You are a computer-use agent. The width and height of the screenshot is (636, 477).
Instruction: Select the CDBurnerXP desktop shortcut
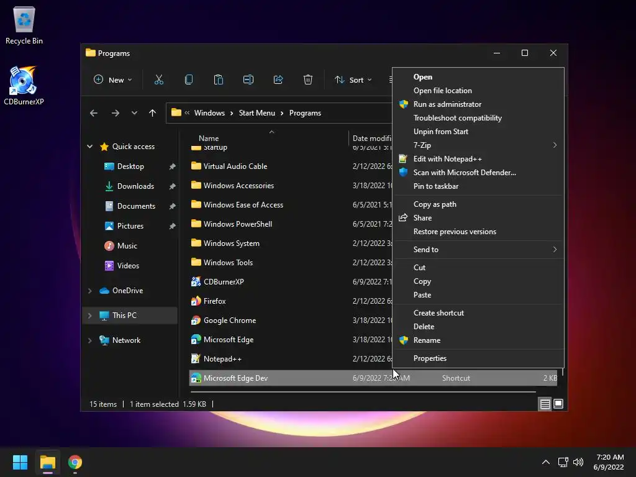click(x=24, y=86)
